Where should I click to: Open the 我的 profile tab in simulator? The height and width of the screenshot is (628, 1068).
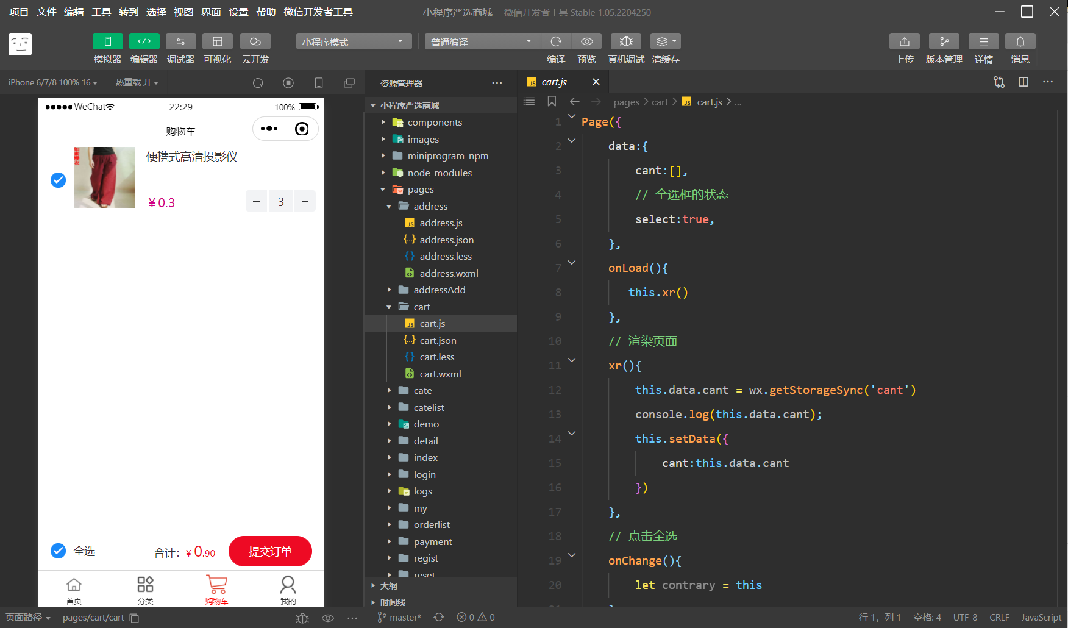[x=288, y=590]
